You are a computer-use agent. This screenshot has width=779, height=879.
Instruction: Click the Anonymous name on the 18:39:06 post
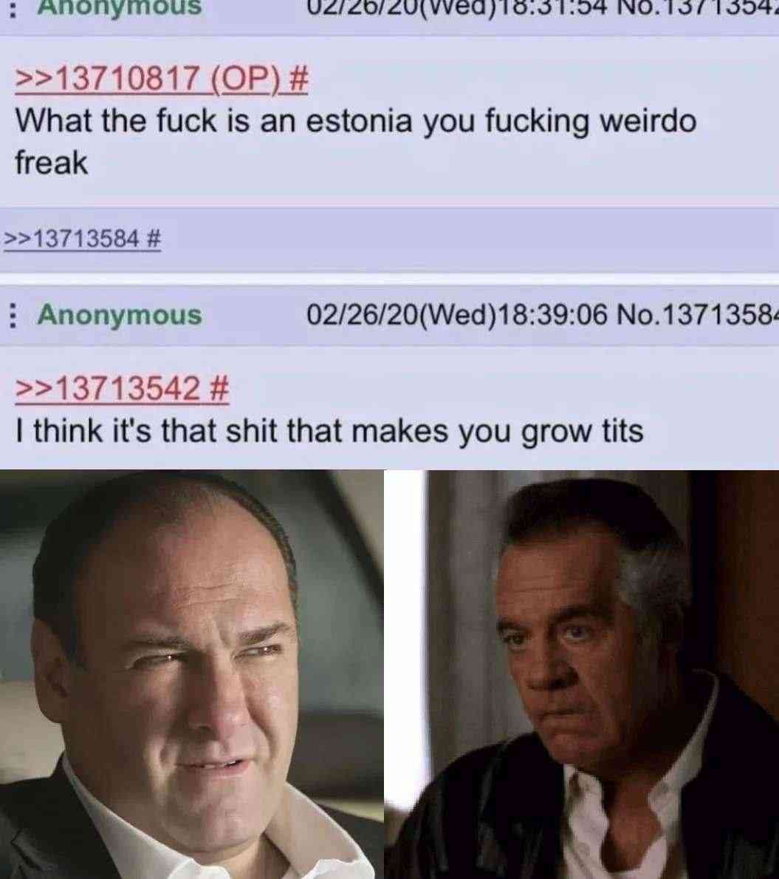coord(120,314)
